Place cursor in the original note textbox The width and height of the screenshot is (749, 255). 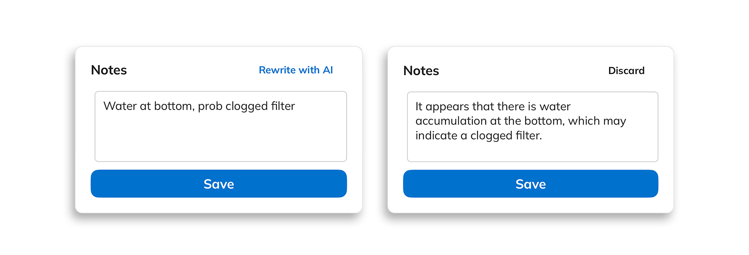tap(220, 127)
